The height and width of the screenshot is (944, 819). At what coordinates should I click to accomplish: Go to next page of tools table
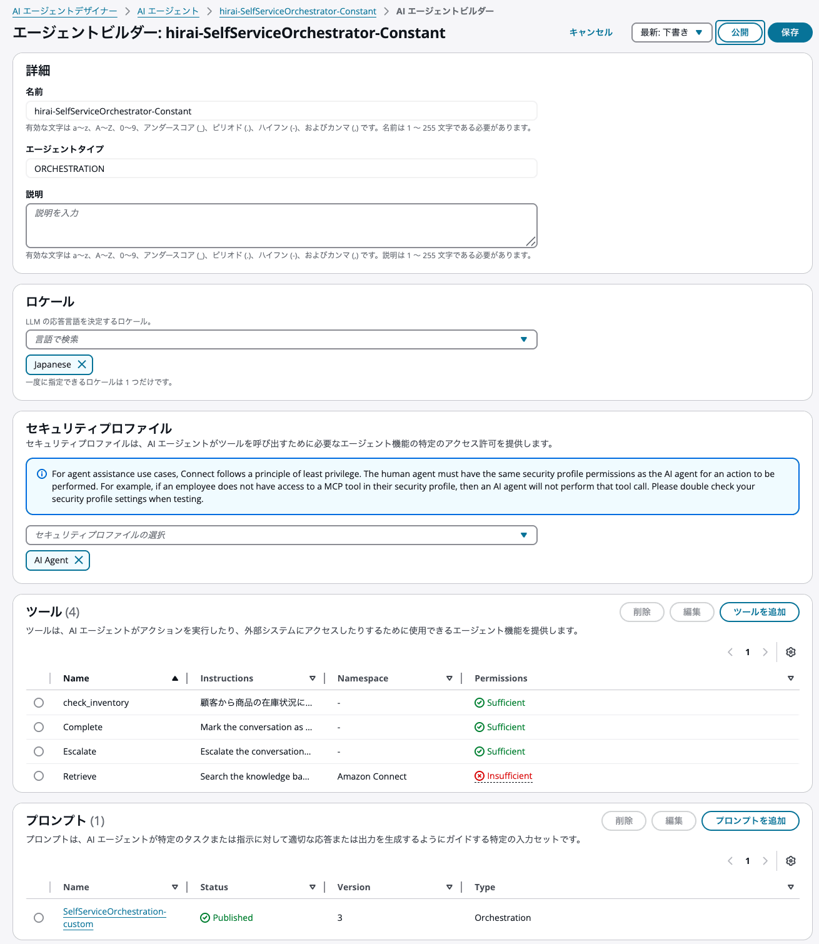[x=765, y=652]
